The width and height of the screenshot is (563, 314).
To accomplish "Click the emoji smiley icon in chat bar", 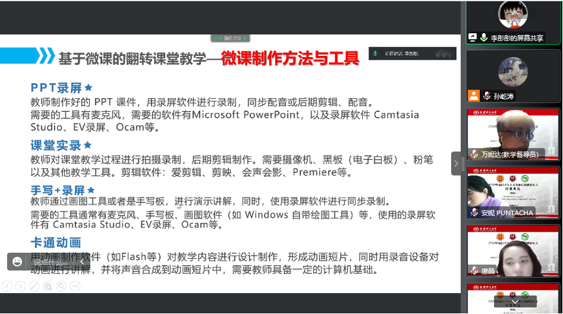I will pos(16,262).
